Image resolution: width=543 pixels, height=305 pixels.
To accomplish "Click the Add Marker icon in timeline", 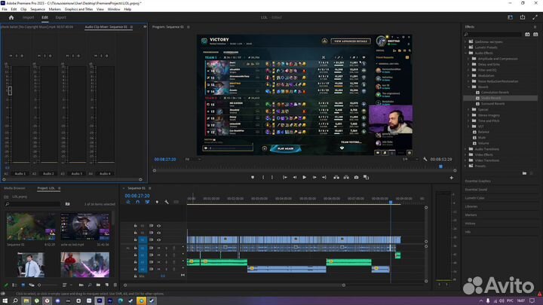I will (x=156, y=202).
